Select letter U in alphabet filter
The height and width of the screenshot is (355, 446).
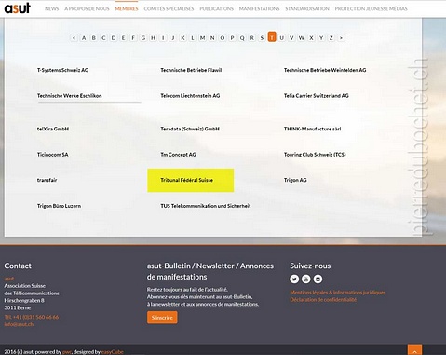(281, 38)
